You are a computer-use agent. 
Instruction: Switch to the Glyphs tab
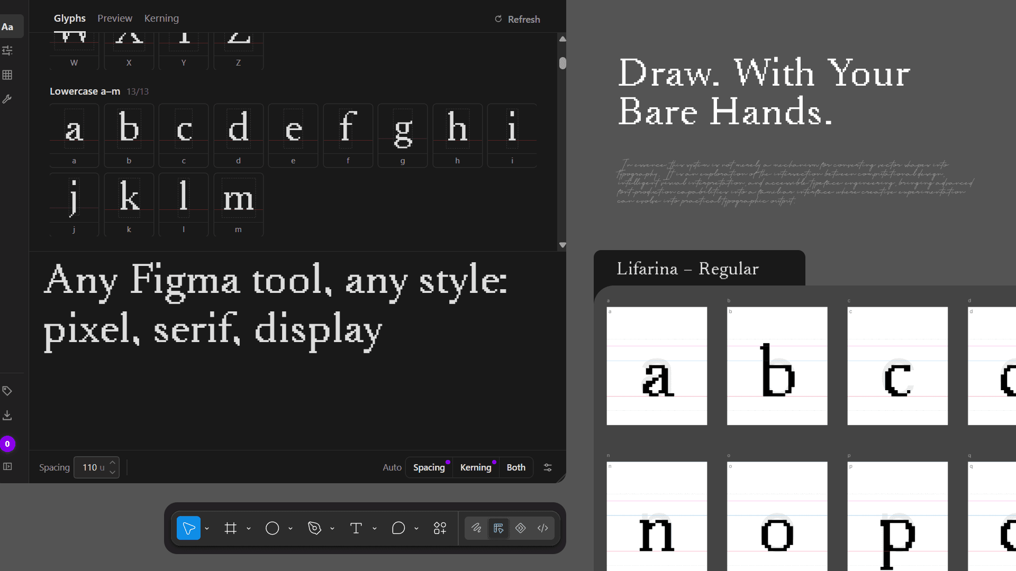(69, 19)
